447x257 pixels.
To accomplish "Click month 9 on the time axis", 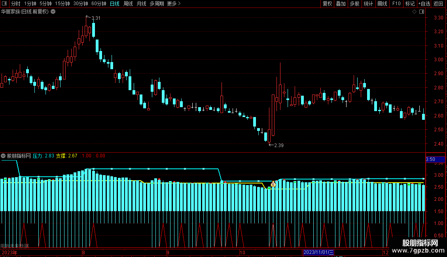I will [x=168, y=252].
